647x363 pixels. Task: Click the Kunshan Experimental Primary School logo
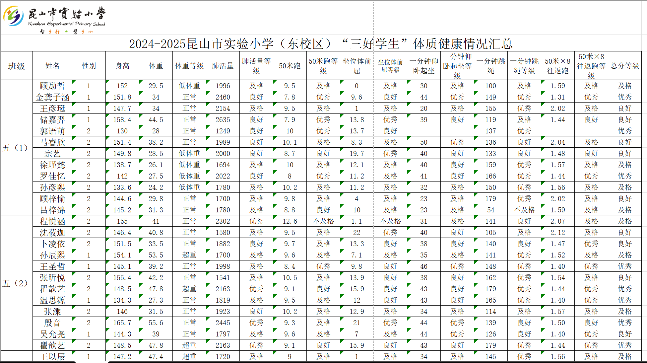point(55,20)
